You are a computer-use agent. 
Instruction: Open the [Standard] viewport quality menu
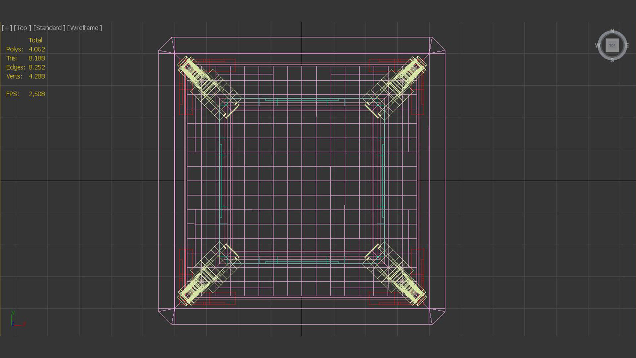(49, 28)
